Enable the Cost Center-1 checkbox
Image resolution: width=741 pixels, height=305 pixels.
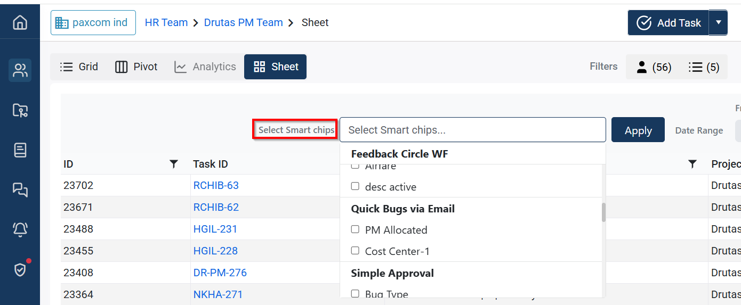pyautogui.click(x=355, y=251)
